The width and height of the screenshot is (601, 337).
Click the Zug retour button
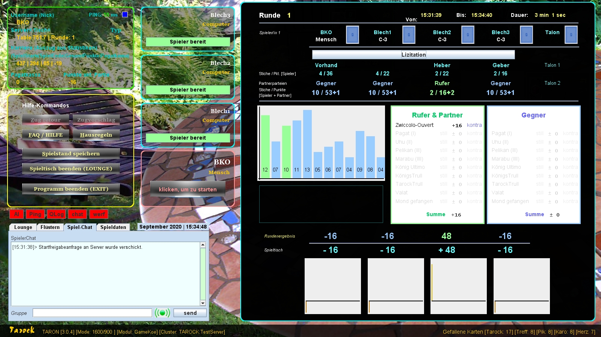(x=45, y=120)
